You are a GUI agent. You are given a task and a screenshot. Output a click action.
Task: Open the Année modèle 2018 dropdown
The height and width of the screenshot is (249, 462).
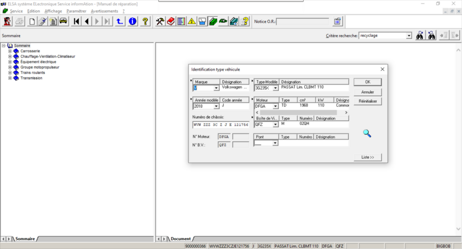[216, 106]
